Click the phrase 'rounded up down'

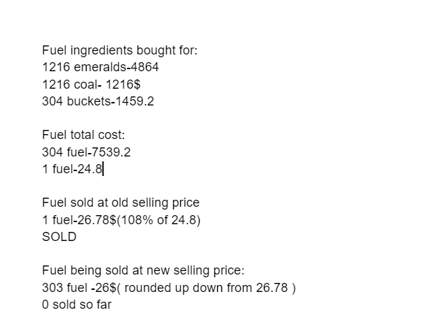(174, 288)
